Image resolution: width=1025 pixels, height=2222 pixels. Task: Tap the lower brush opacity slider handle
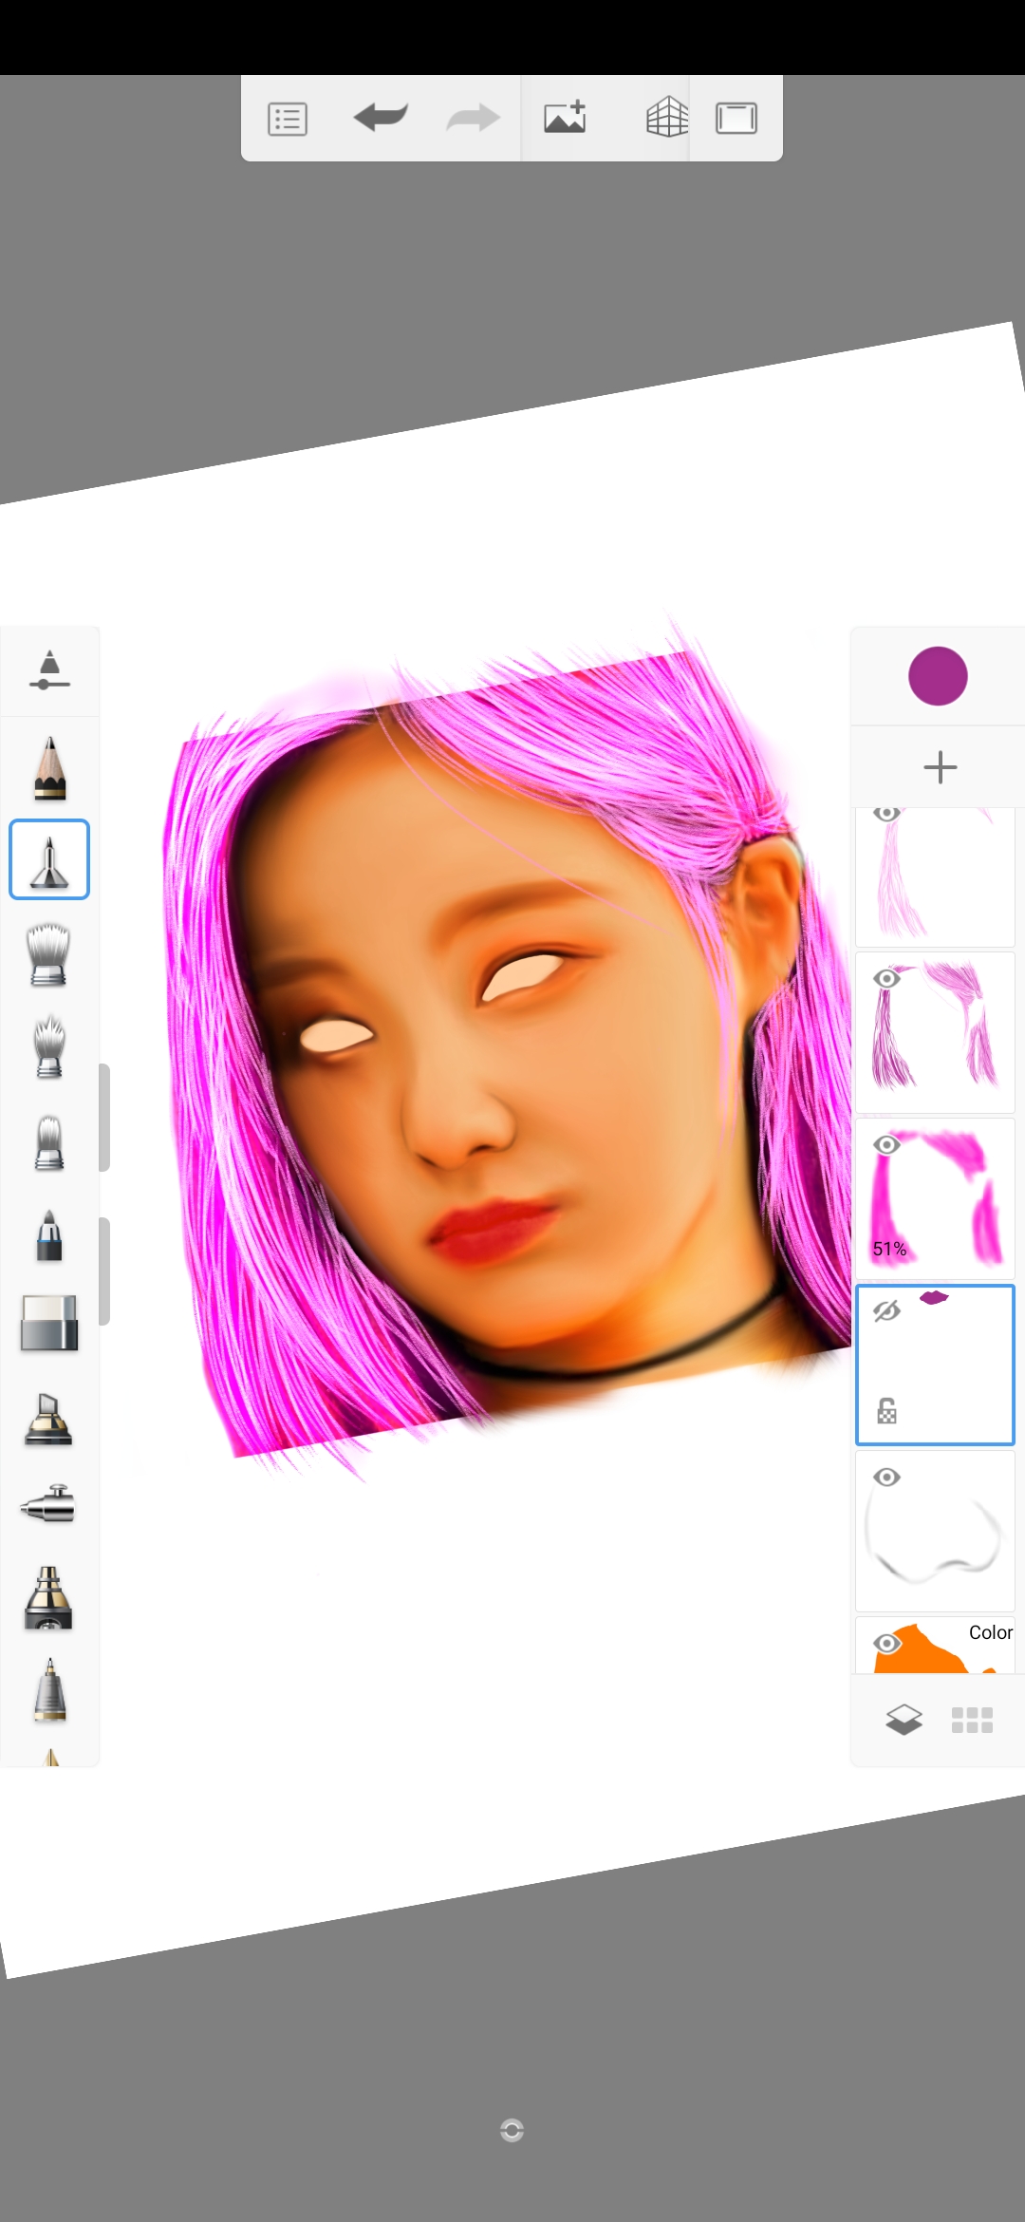point(104,1271)
